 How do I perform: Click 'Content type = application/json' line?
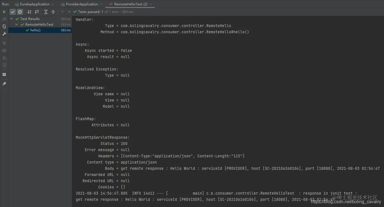[122, 162]
